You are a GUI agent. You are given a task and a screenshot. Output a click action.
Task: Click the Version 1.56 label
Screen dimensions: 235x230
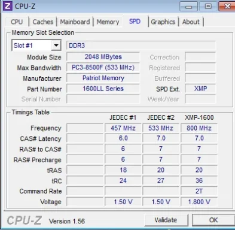(67, 221)
